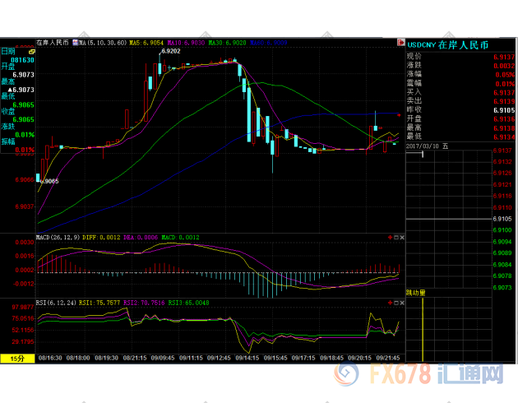Image resolution: width=518 pixels, height=403 pixels.
Task: Click the 6.9202 high price marker
Action: 171,51
